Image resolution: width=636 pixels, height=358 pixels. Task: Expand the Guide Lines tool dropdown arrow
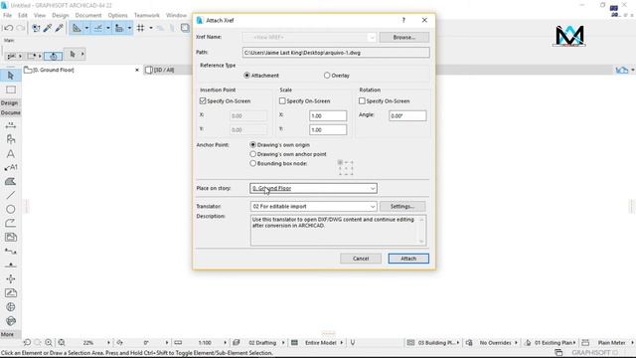pyautogui.click(x=86, y=28)
